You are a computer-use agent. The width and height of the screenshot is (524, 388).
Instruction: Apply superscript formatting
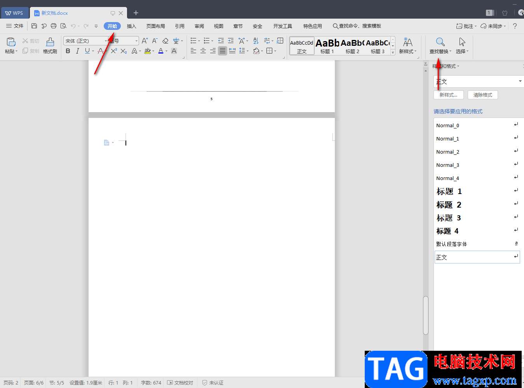(x=114, y=51)
